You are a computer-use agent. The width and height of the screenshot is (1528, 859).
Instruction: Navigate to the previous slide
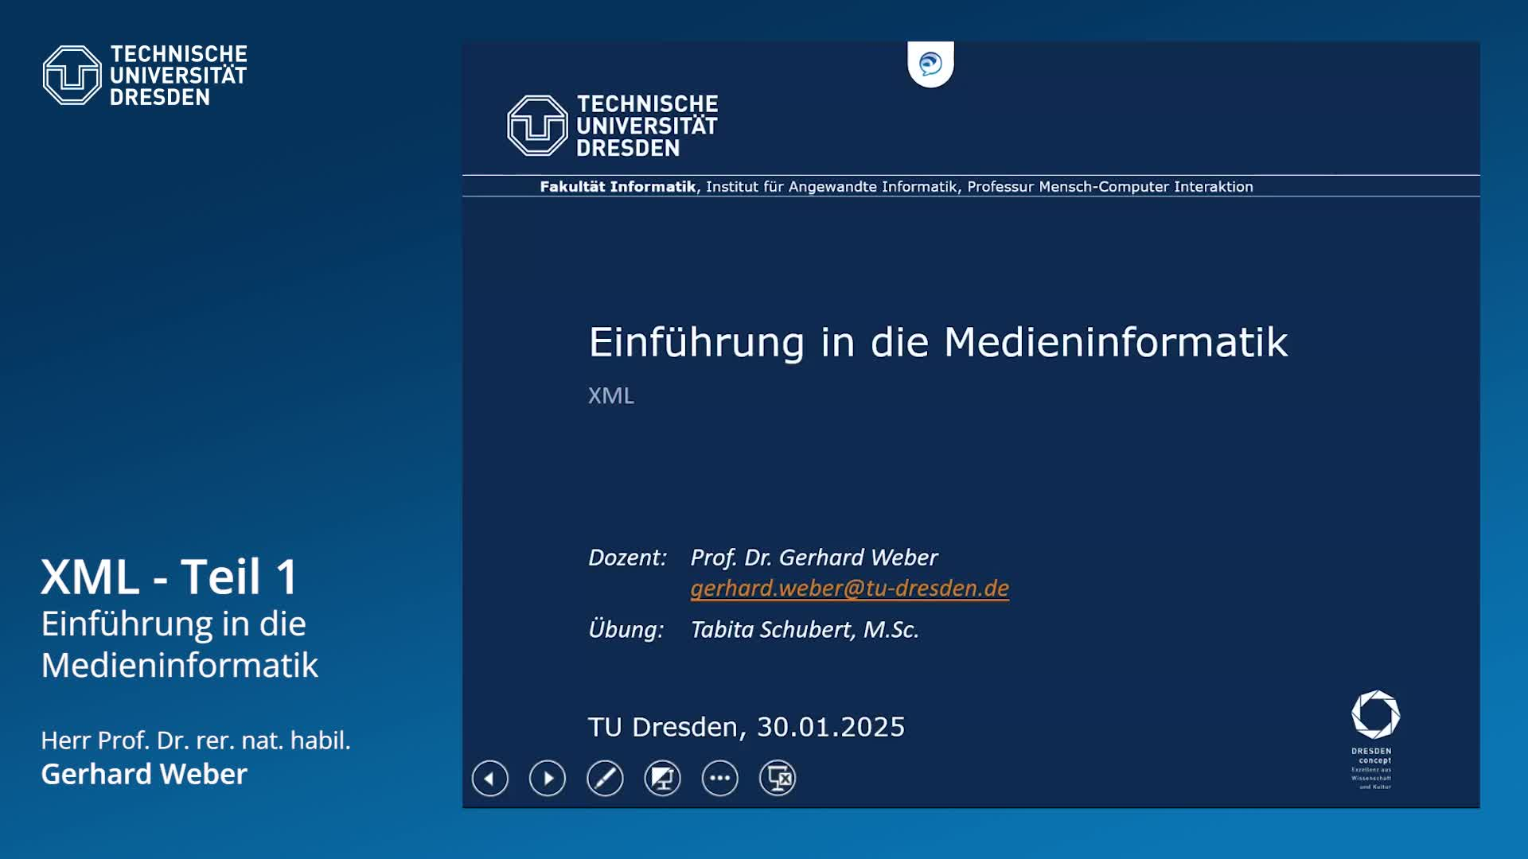[x=489, y=779]
